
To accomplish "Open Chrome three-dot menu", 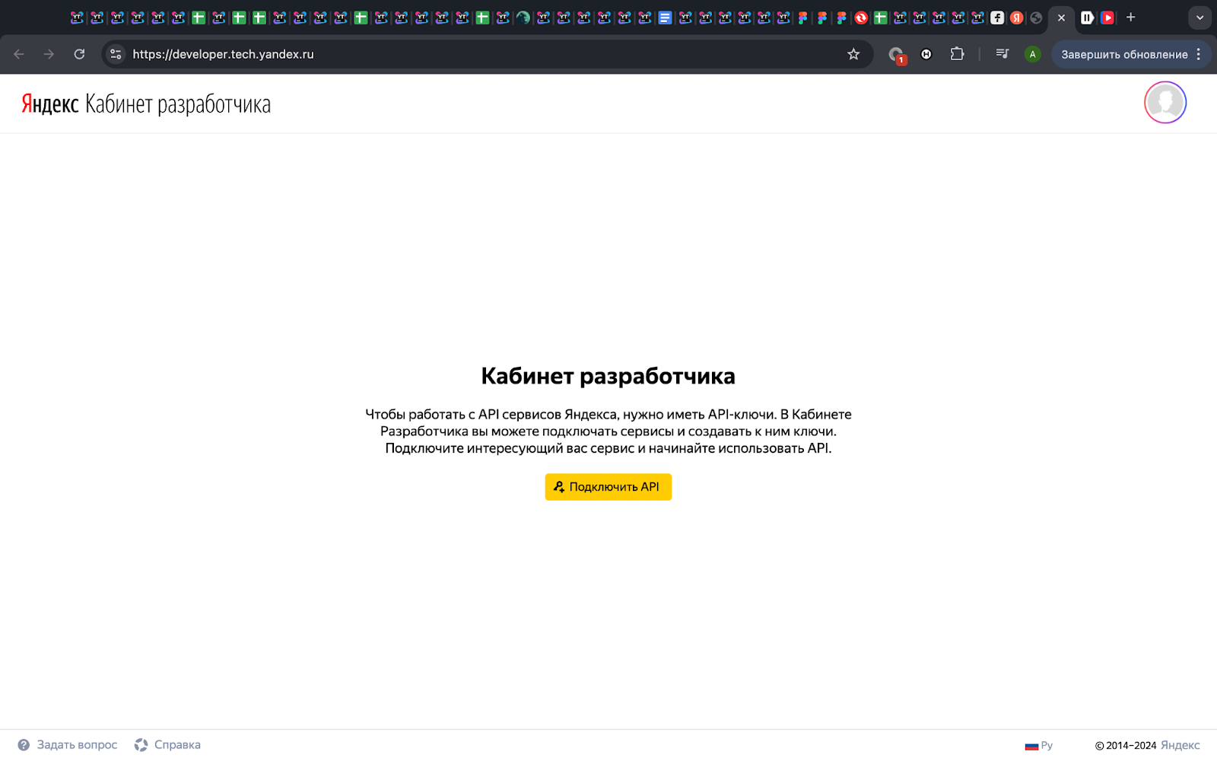I will (1199, 54).
